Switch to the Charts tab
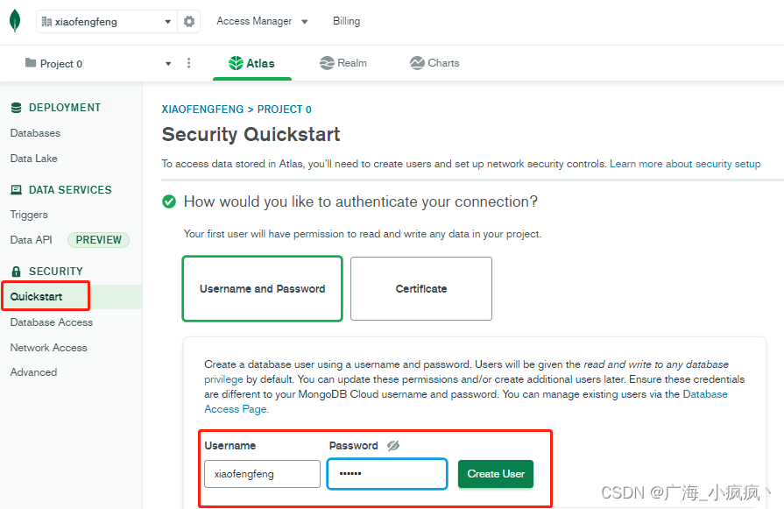Screen dimensions: 784x509 [x=434, y=63]
